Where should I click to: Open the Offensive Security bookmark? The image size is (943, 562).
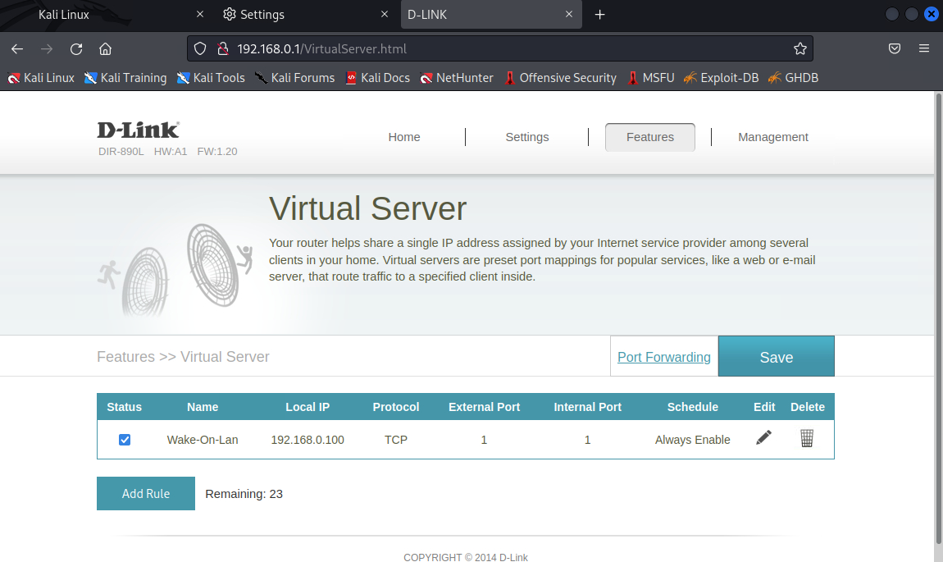(x=561, y=78)
